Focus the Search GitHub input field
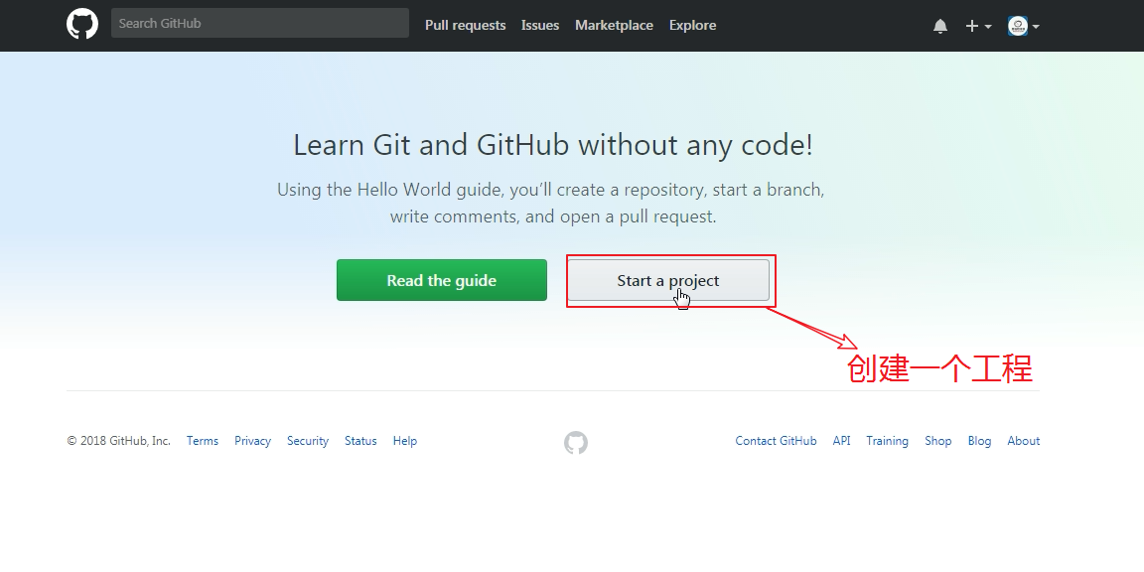This screenshot has height=572, width=1144. coord(260,24)
